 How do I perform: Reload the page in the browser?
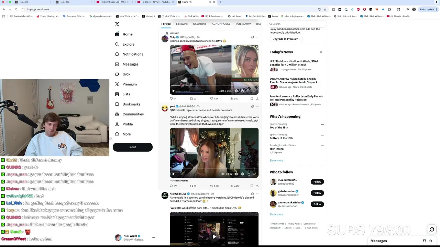click(16, 9)
